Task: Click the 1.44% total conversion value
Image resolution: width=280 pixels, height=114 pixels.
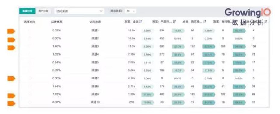Action: coord(57,86)
